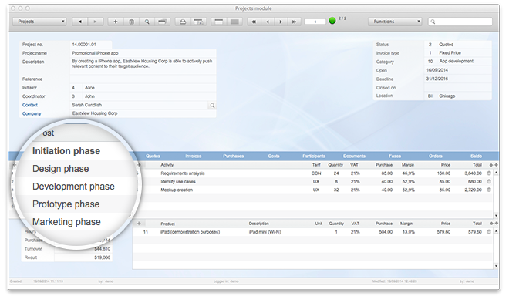The height and width of the screenshot is (296, 509).
Task: Click into the project Description text box
Action: pyautogui.click(x=143, y=66)
